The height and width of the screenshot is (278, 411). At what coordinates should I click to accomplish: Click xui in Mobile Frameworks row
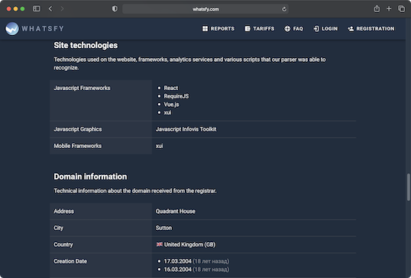click(x=160, y=146)
